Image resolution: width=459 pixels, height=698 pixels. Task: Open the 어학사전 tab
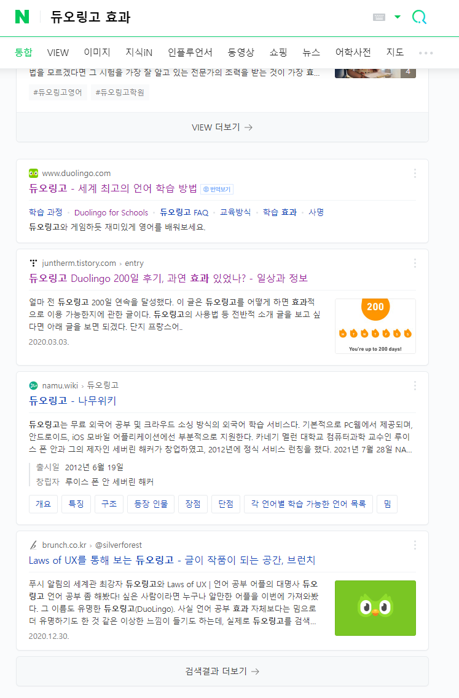pyautogui.click(x=353, y=52)
